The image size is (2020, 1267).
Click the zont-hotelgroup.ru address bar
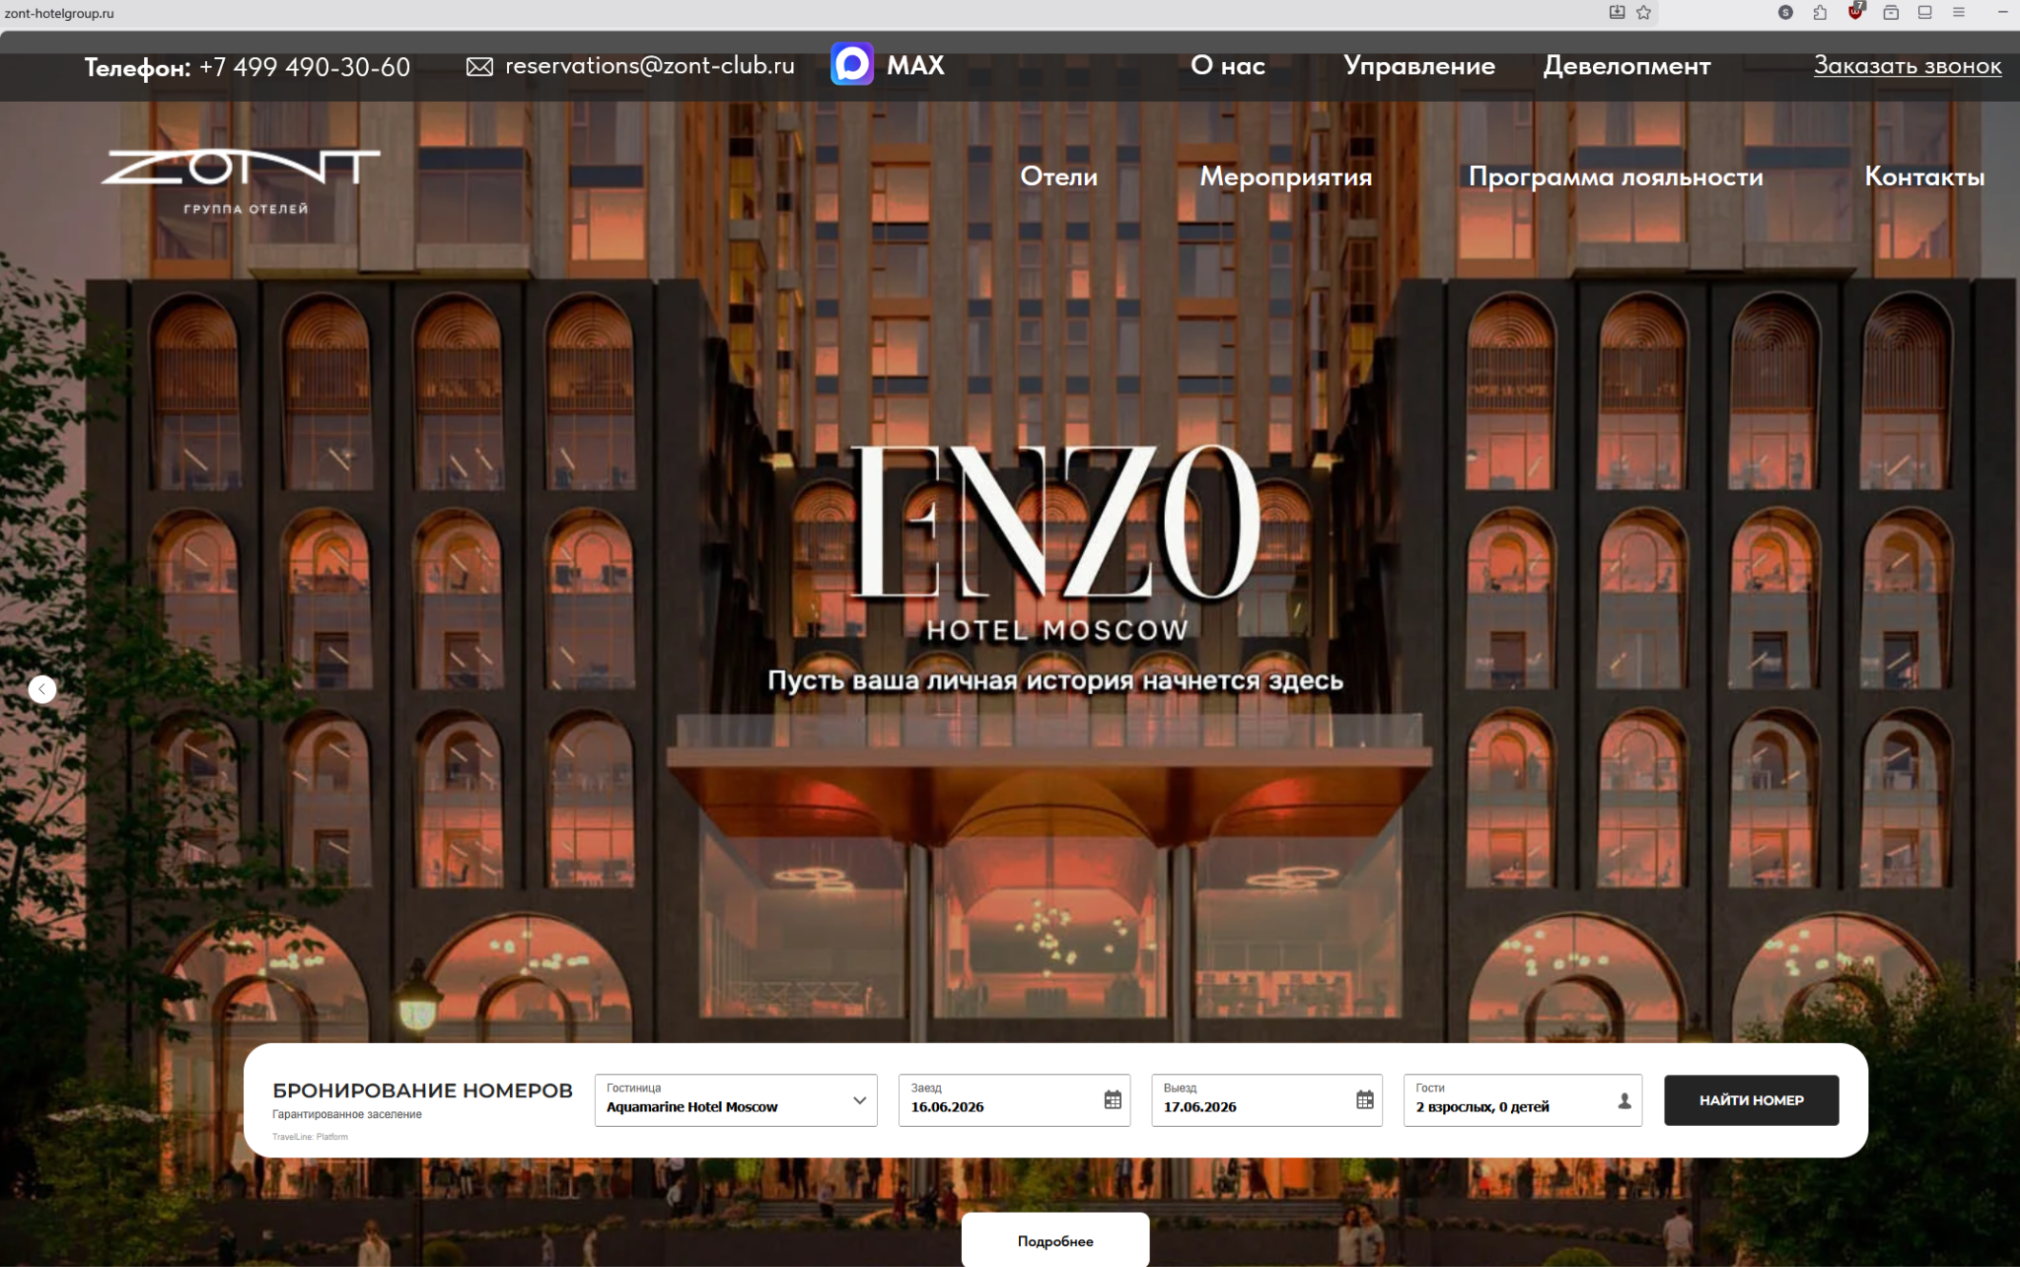click(x=59, y=14)
